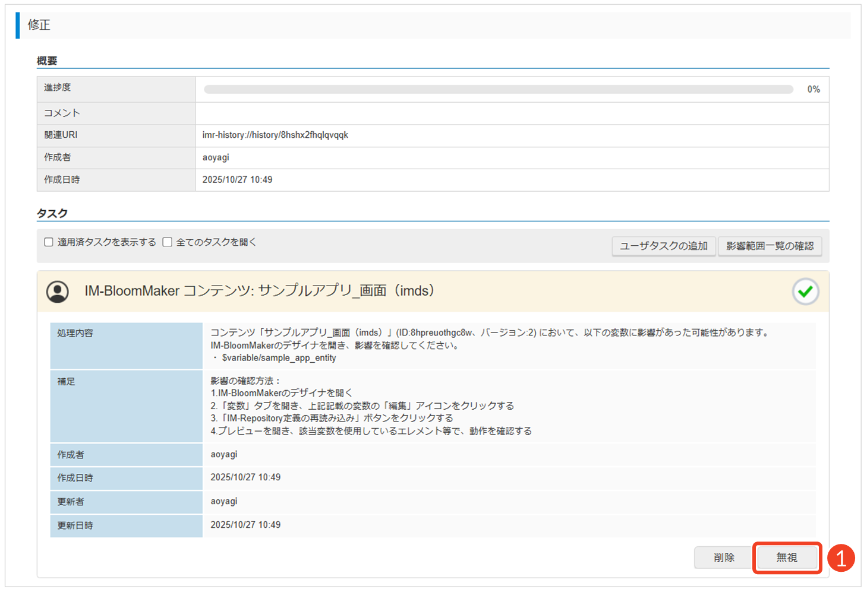
Task: Toggle the 全てのタスクを開く checkbox
Action: click(x=168, y=242)
